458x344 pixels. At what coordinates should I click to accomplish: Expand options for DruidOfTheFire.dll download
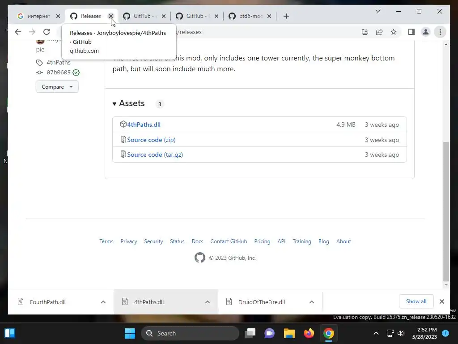pyautogui.click(x=312, y=302)
